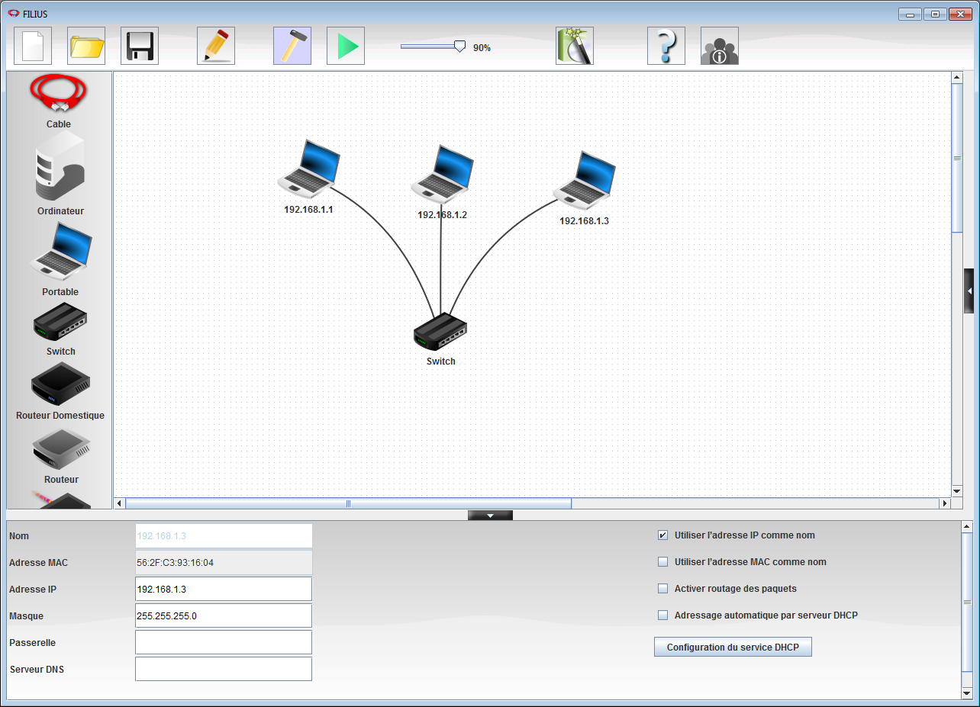The height and width of the screenshot is (707, 980).
Task: Save the project with floppy disk icon
Action: [x=140, y=47]
